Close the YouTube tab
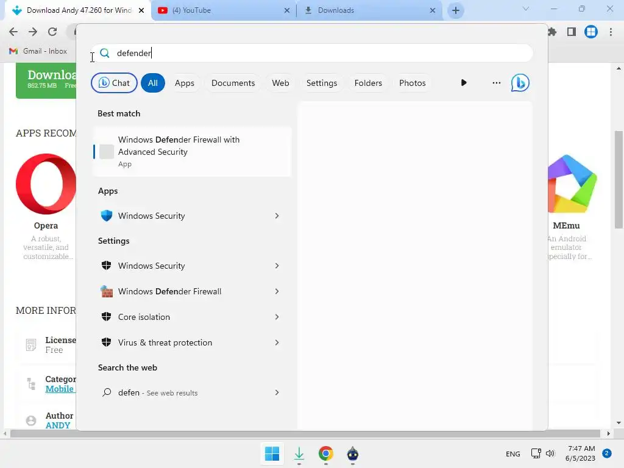The height and width of the screenshot is (468, 624). [287, 10]
